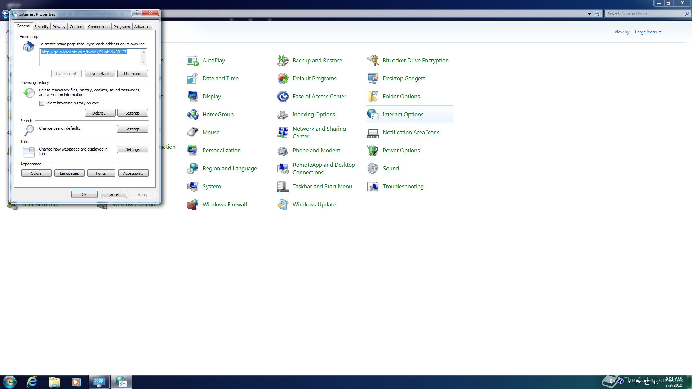Click the Internet Options icon
The width and height of the screenshot is (692, 389).
pos(373,115)
